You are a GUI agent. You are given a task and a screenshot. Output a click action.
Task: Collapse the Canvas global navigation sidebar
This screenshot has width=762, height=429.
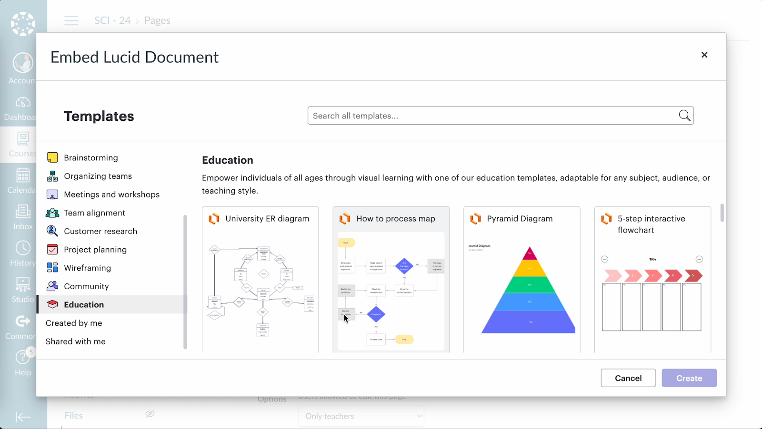pos(23,417)
